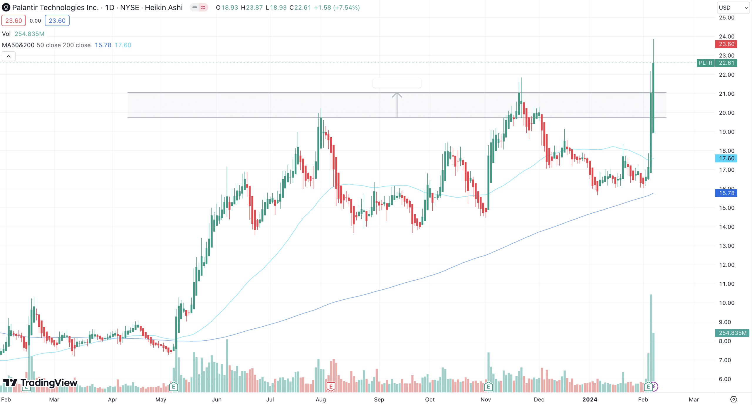This screenshot has height=405, width=752.
Task: Click the red August earnings E marker
Action: tap(331, 387)
